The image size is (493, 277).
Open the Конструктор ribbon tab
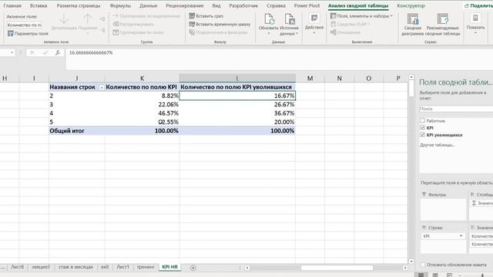coord(411,5)
